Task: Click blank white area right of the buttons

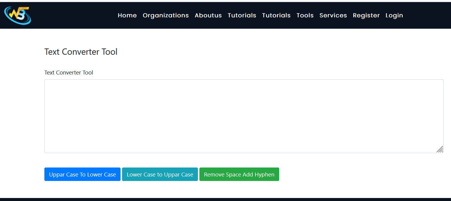Action: (x=360, y=174)
